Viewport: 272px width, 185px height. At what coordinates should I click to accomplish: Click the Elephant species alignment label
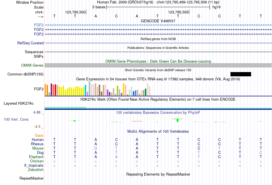[x=36, y=157]
